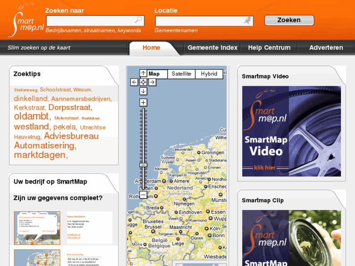Screen dimensions: 355x266
Task: Pan the map right with arrow
Action: pyautogui.click(x=152, y=82)
